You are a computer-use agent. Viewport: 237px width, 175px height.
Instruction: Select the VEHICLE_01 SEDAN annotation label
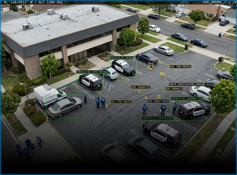point(122,58)
